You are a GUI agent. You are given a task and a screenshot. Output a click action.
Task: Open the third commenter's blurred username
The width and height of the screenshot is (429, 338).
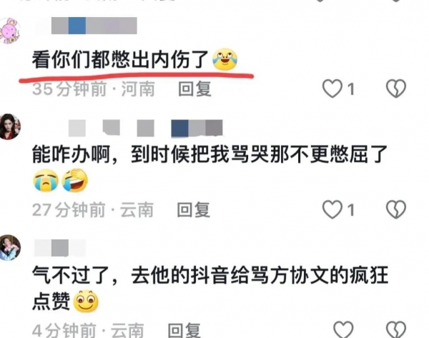[60, 248]
